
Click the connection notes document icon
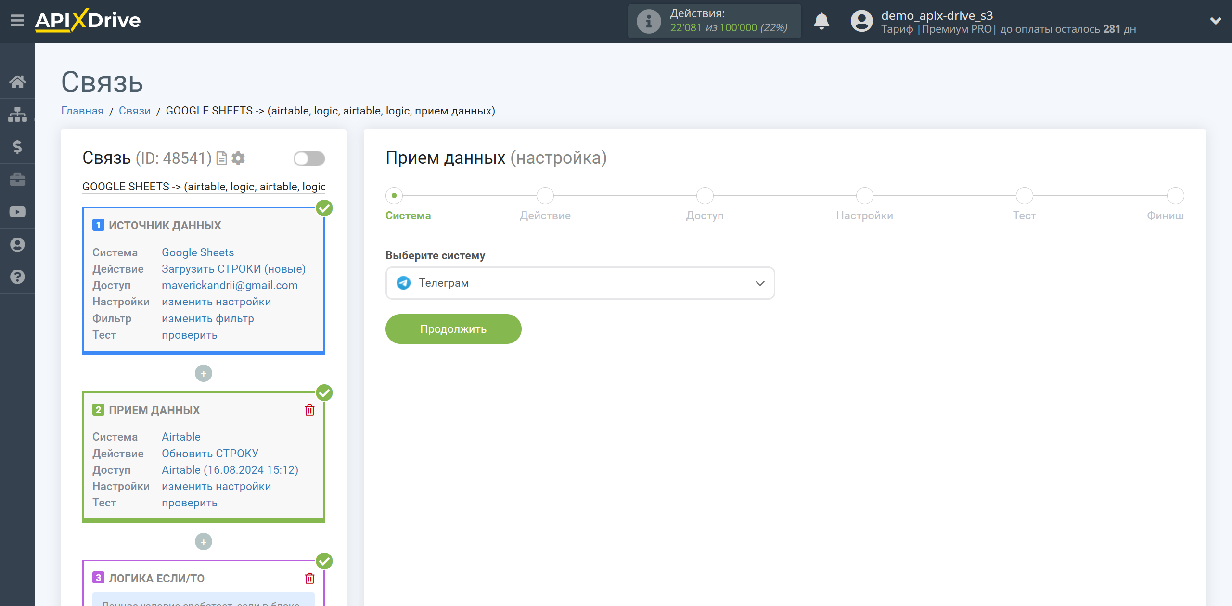[x=221, y=158]
